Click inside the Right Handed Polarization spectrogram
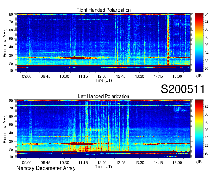This screenshot has height=172, width=212. point(104,43)
